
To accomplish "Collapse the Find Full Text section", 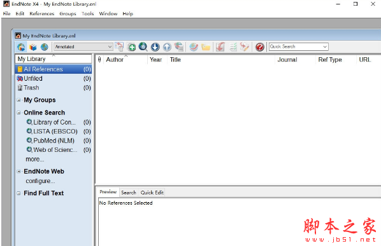I will (18, 193).
